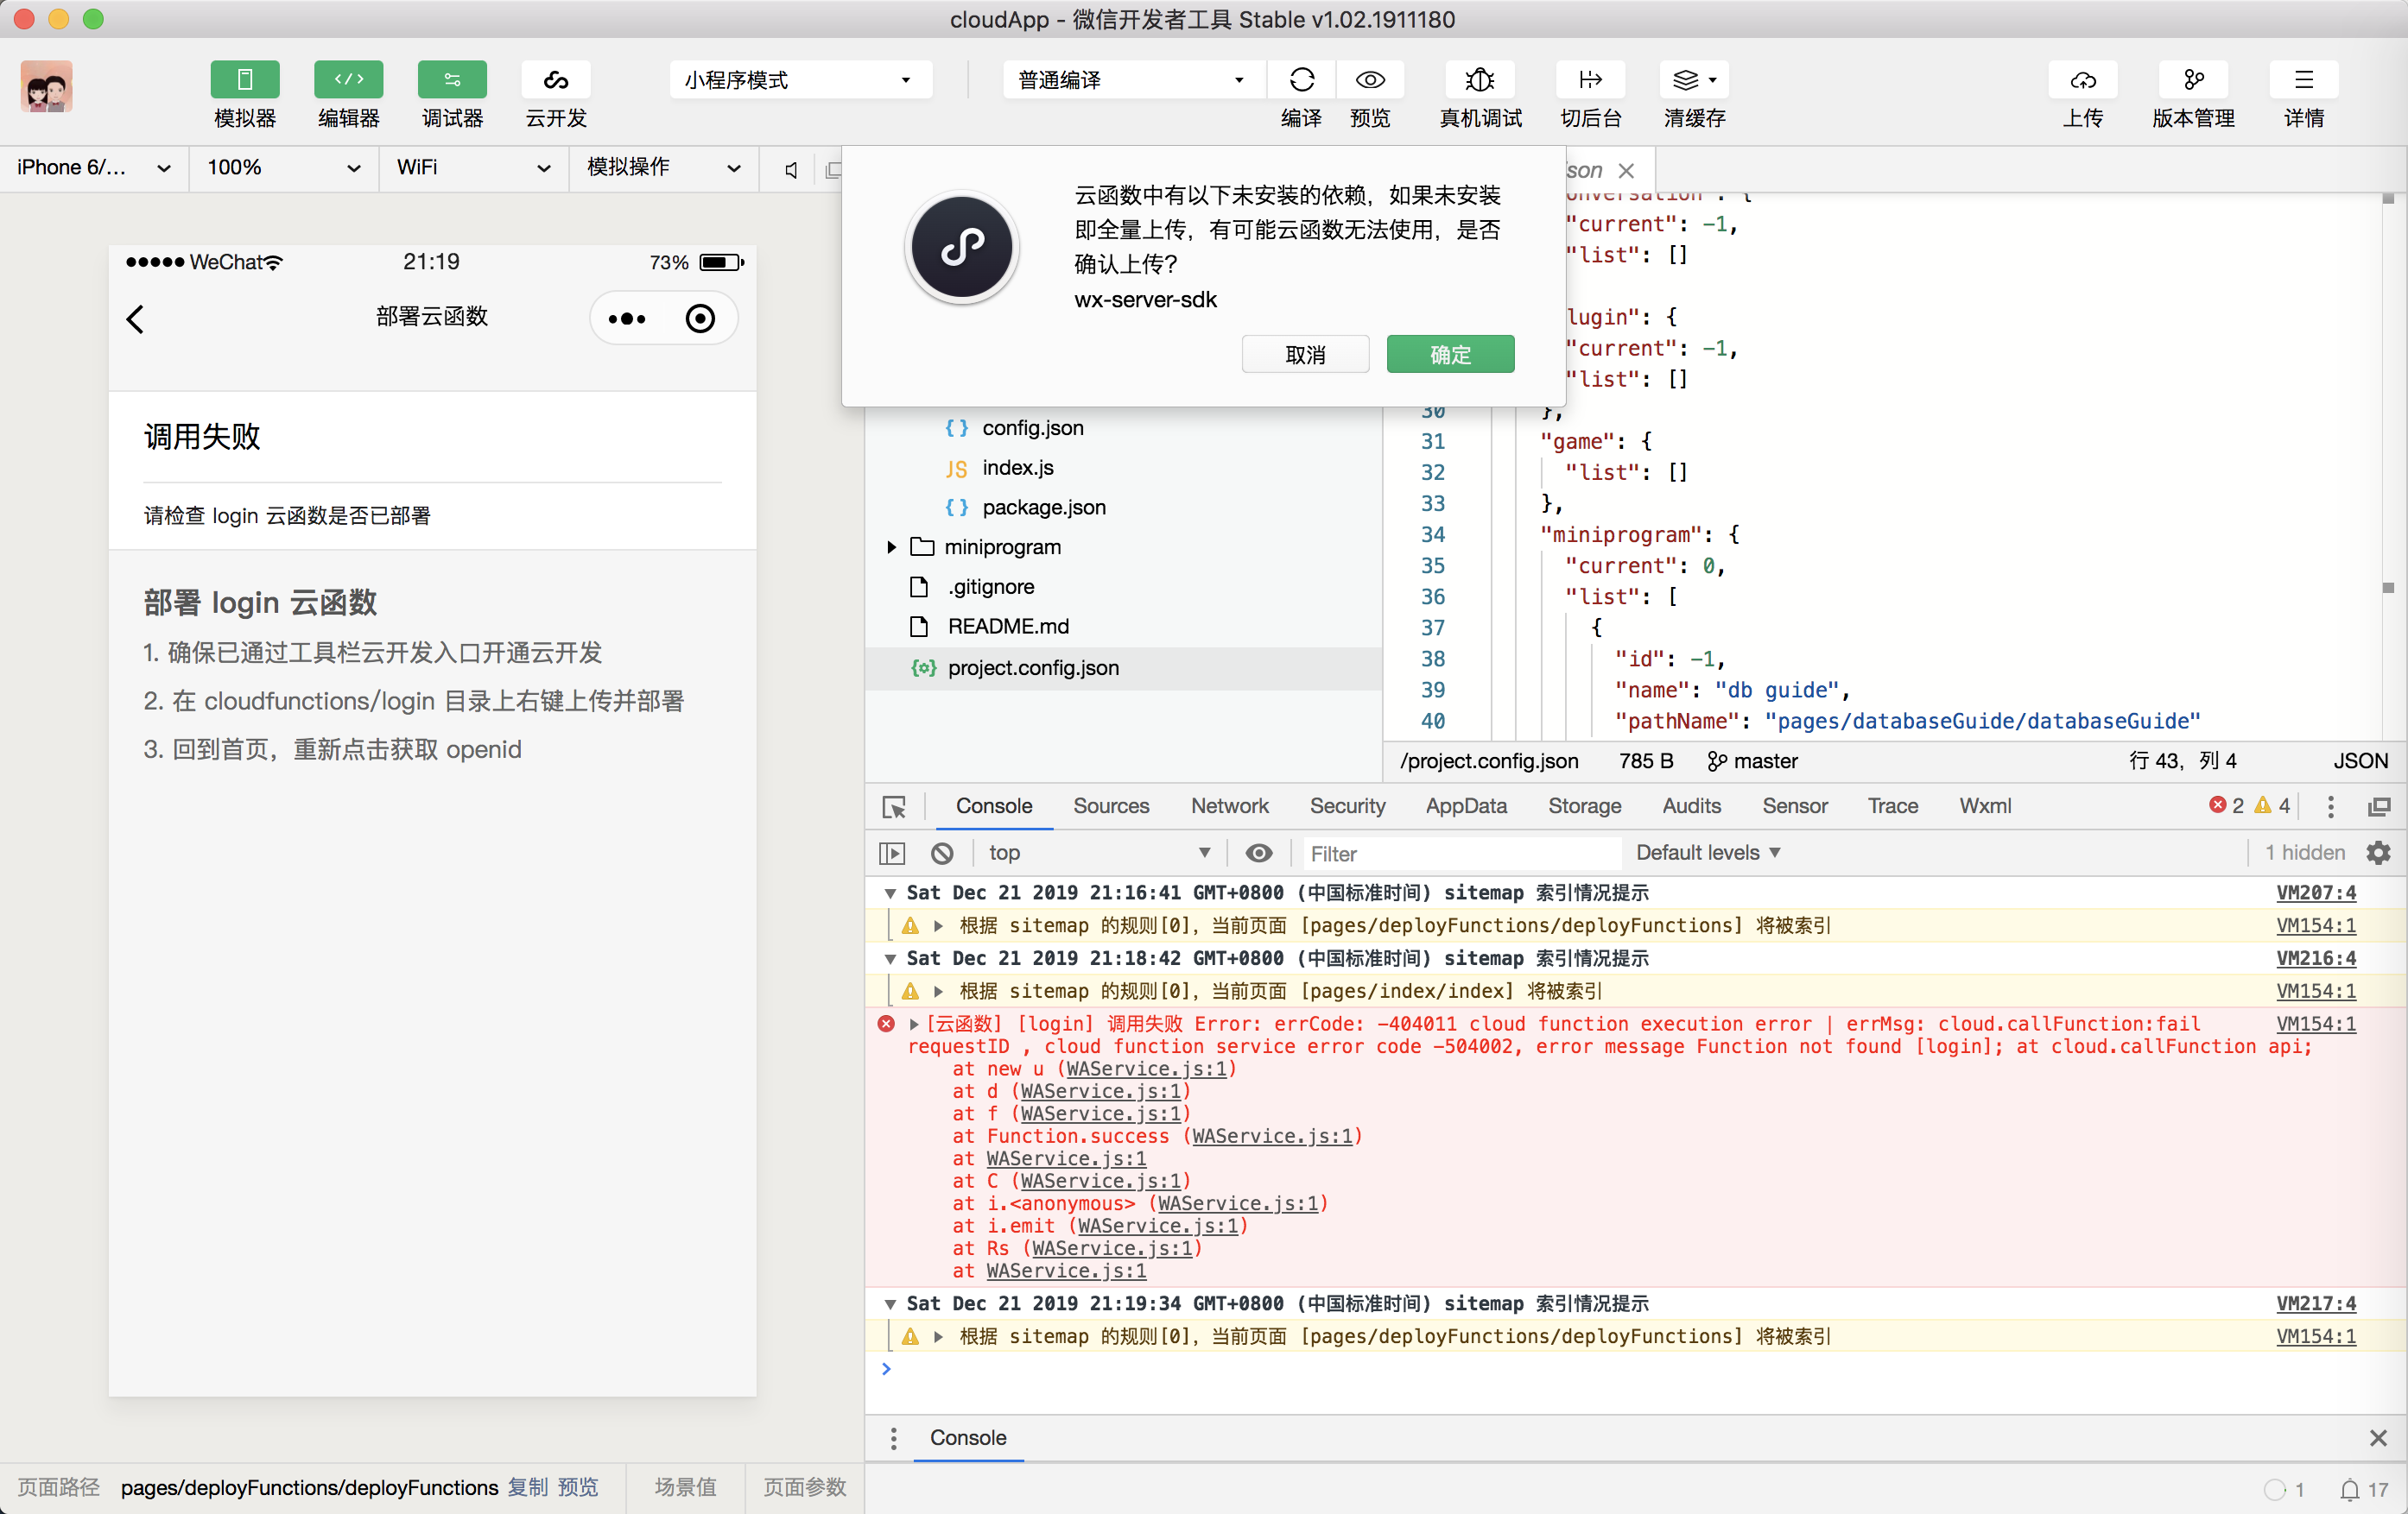2408x1514 pixels.
Task: Click the back arrow in the simulator
Action: click(136, 319)
